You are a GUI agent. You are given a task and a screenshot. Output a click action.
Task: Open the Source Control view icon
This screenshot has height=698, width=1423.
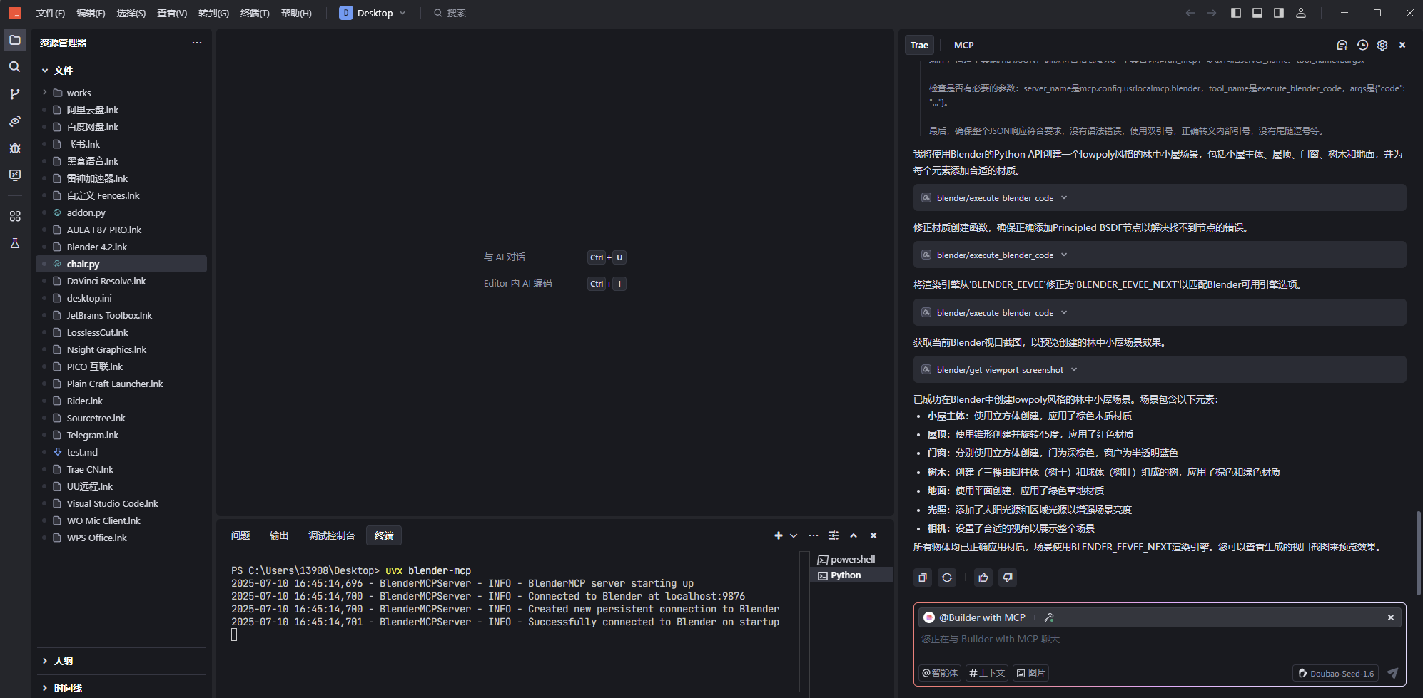click(15, 94)
